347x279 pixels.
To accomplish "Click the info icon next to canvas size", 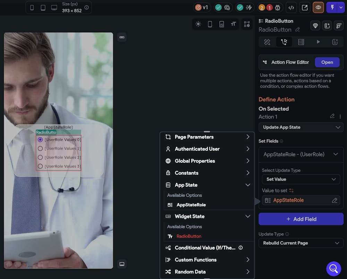I will [86, 7].
